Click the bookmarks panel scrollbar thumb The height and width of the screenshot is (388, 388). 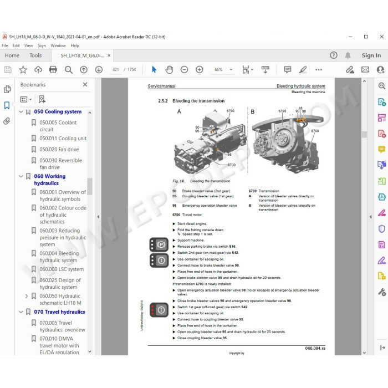pos(90,186)
